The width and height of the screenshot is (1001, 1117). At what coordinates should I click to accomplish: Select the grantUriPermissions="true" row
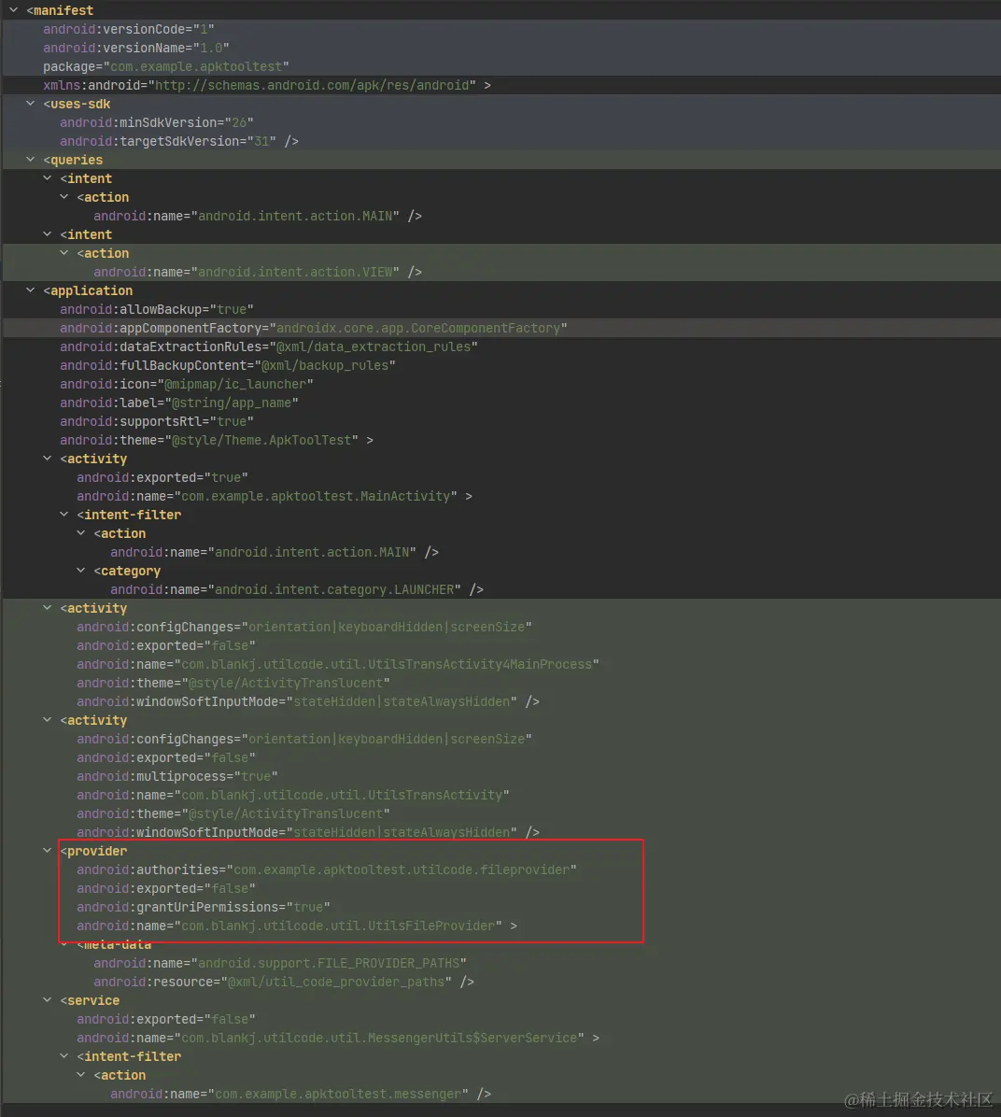500,907
